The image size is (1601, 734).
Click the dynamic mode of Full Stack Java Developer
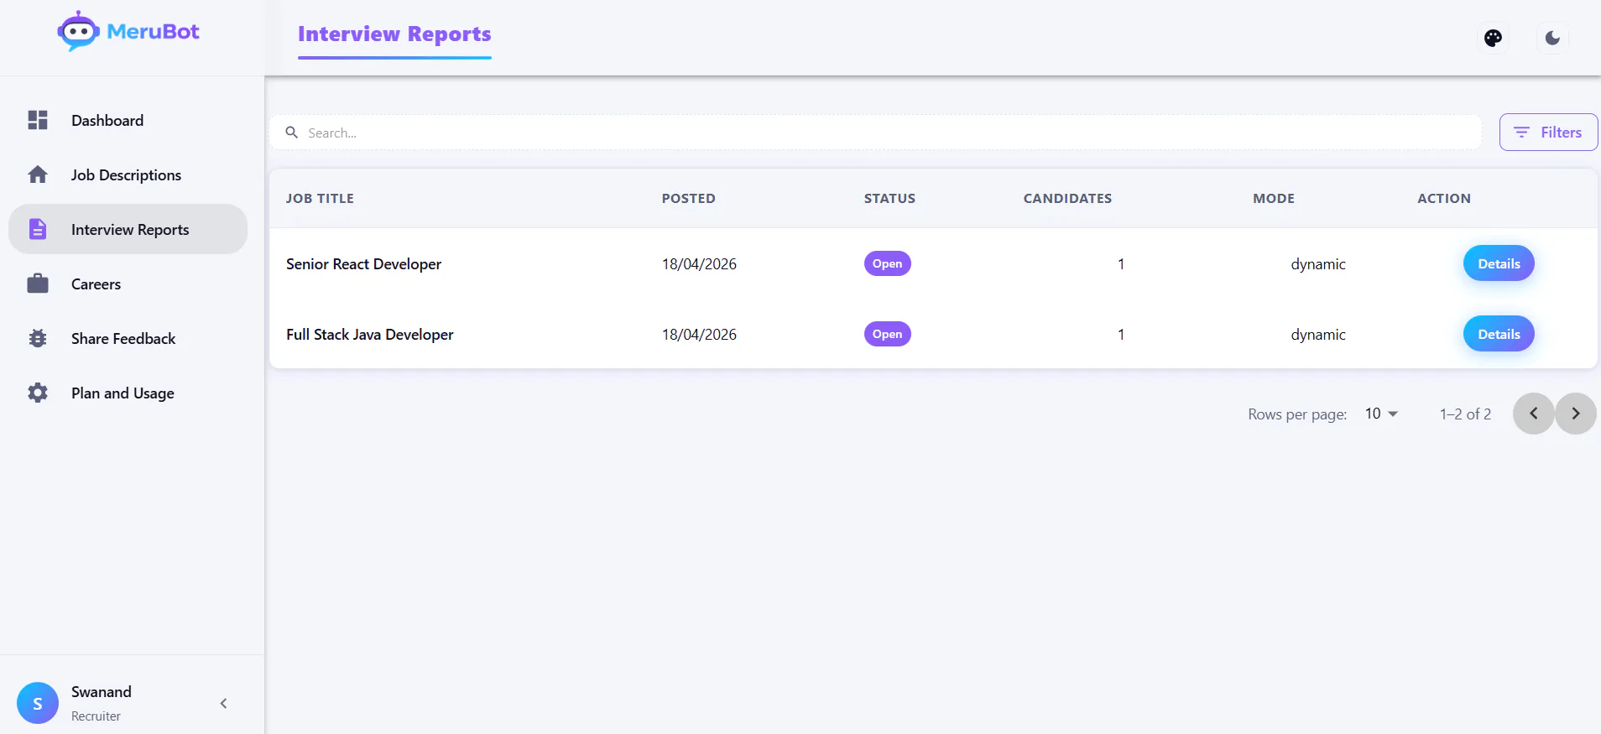click(1318, 335)
